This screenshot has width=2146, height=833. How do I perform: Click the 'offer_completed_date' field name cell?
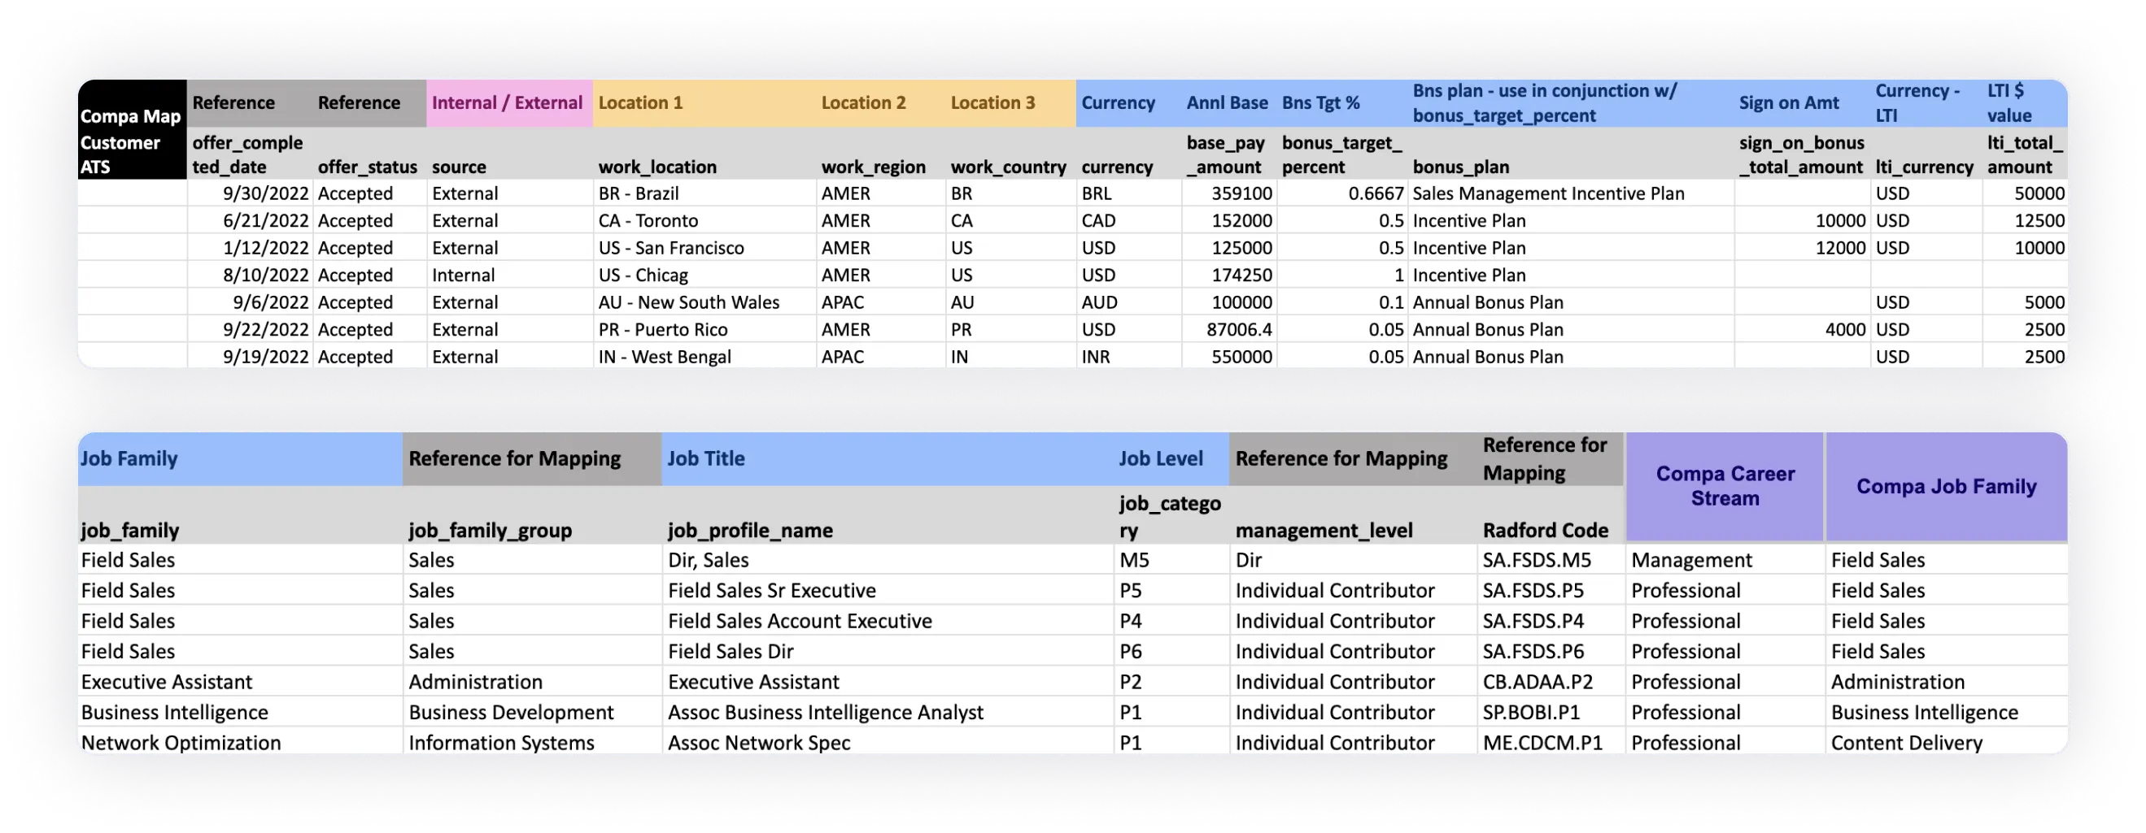click(249, 154)
